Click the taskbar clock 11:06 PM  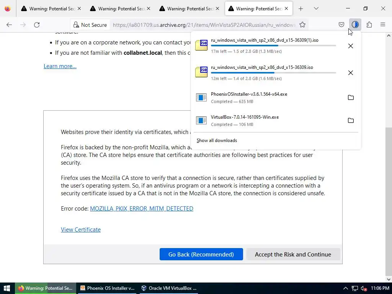[x=380, y=288]
